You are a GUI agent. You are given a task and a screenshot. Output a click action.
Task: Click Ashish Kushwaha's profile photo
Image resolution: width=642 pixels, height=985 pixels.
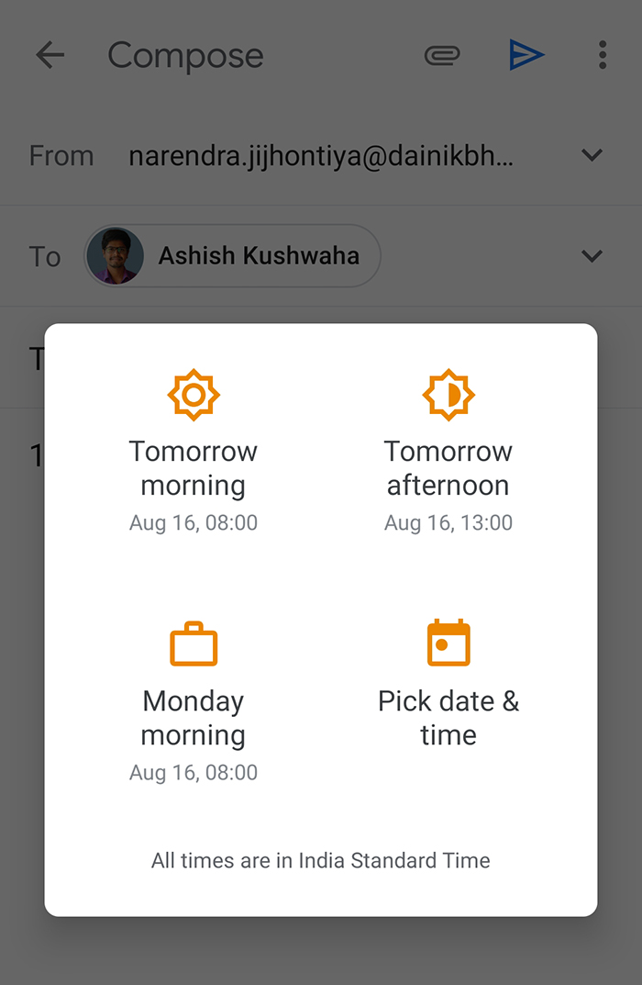pos(115,256)
